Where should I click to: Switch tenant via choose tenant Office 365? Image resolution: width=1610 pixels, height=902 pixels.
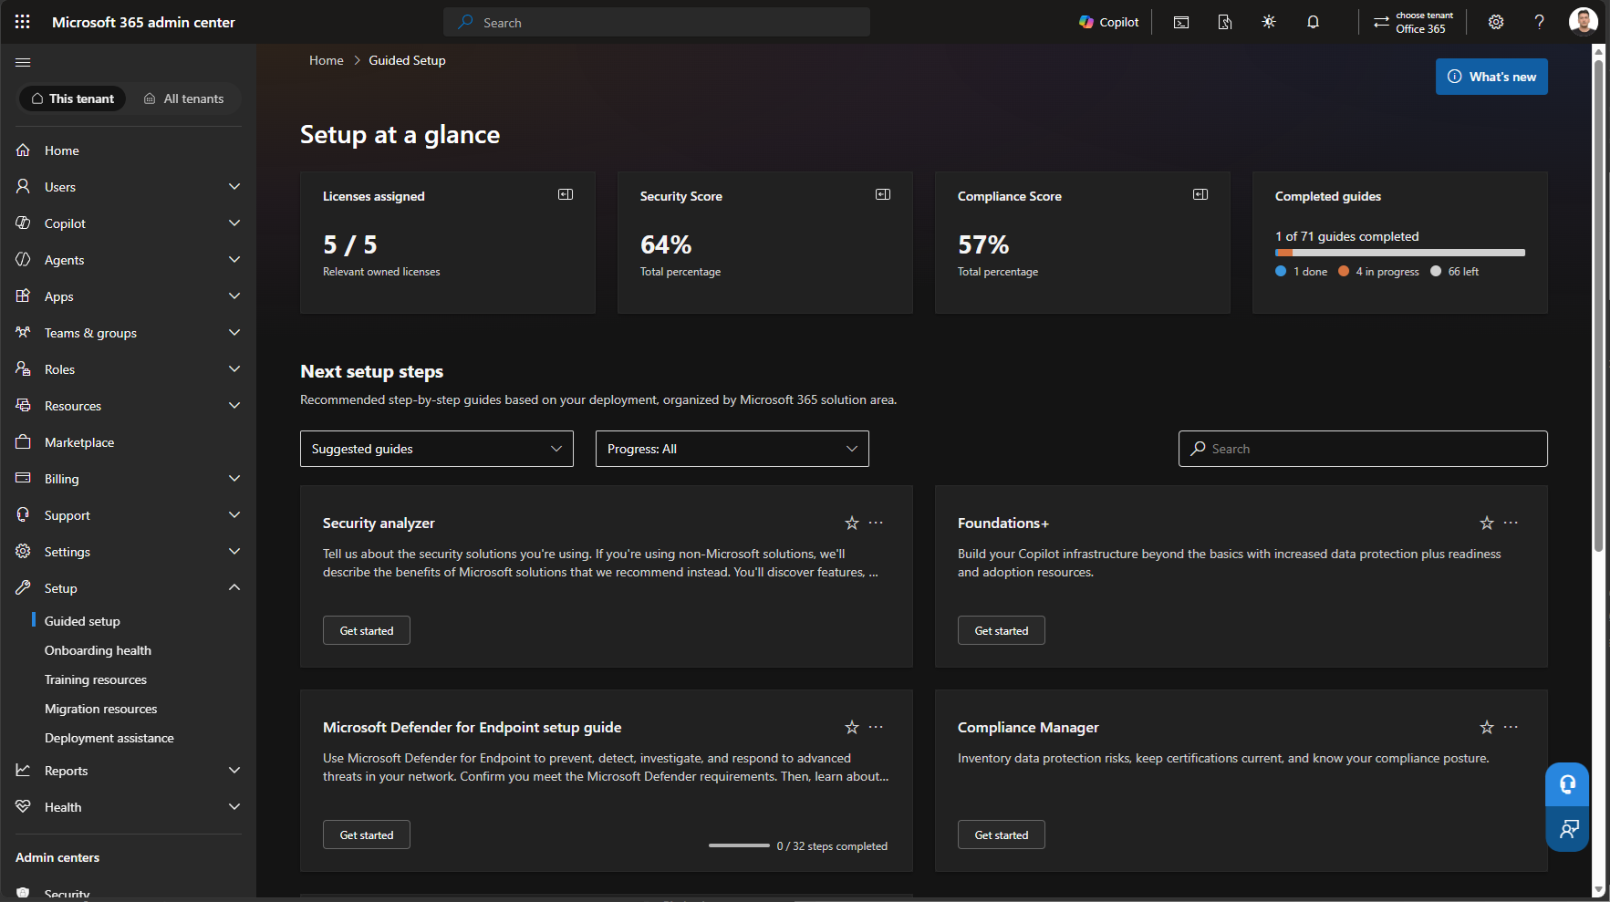click(x=1413, y=22)
